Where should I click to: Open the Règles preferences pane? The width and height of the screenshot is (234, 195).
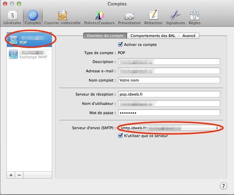click(194, 17)
